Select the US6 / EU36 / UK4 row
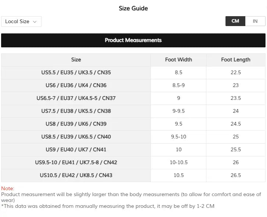The height and width of the screenshot is (217, 267). pyautogui.click(x=133, y=86)
